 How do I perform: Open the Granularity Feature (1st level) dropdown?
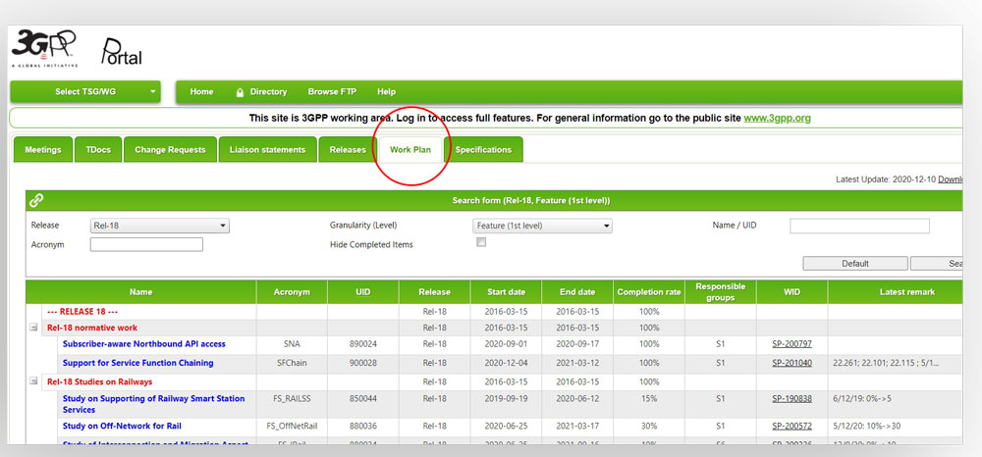coord(542,226)
